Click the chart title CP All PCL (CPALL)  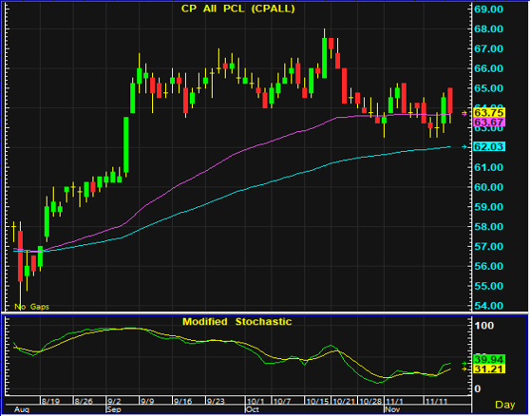point(238,9)
